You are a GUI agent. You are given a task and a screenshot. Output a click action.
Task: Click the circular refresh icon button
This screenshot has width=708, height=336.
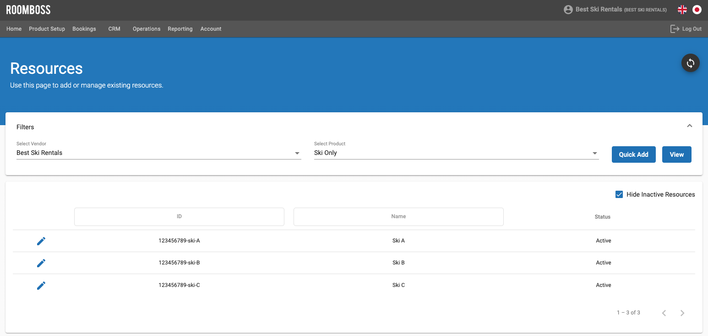(690, 63)
